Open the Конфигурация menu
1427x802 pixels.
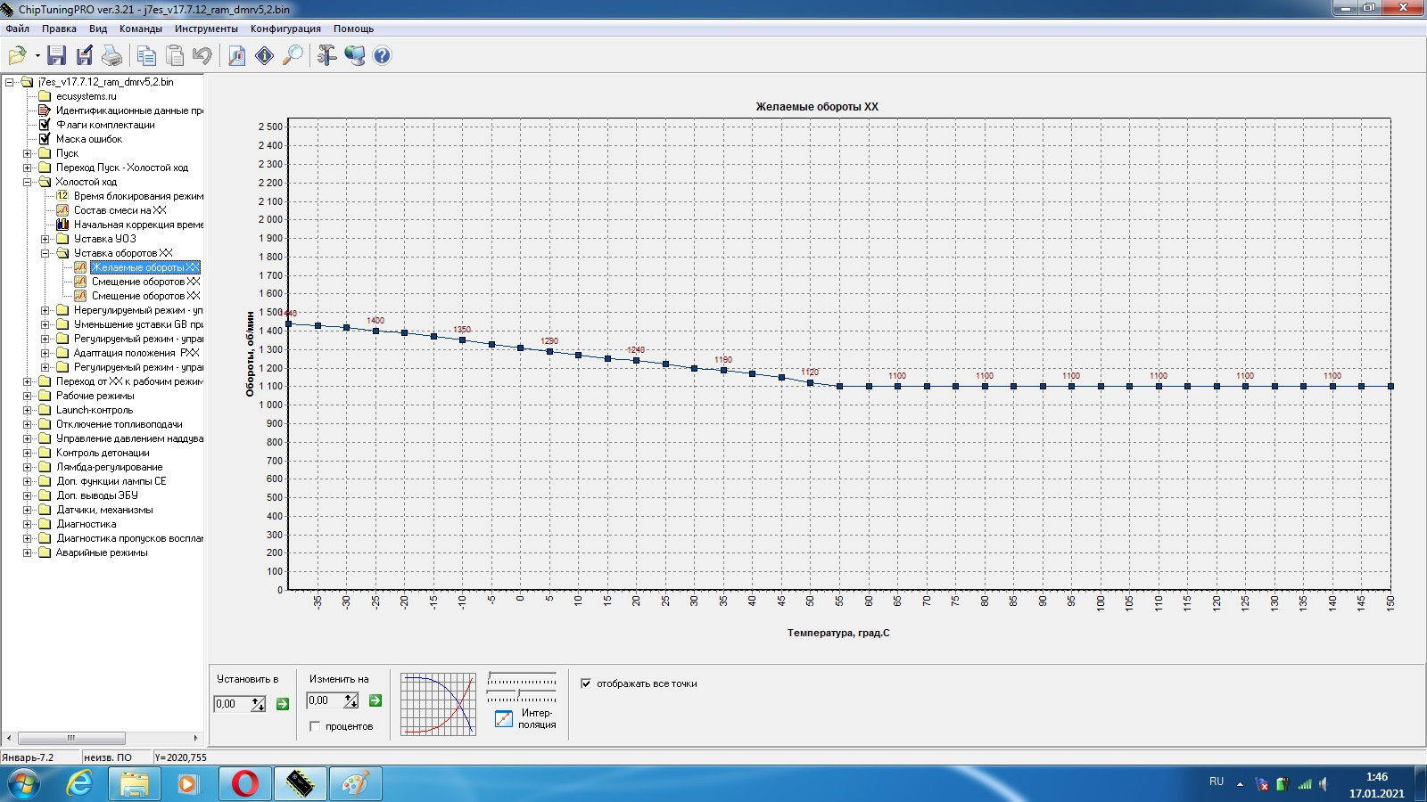coord(285,29)
